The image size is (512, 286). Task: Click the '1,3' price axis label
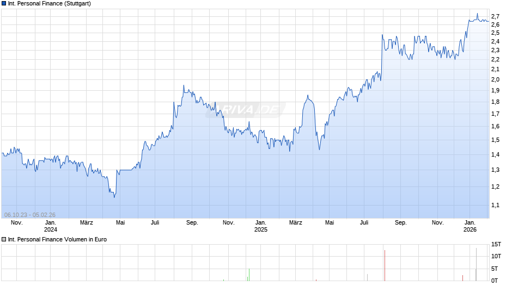tap(495, 170)
